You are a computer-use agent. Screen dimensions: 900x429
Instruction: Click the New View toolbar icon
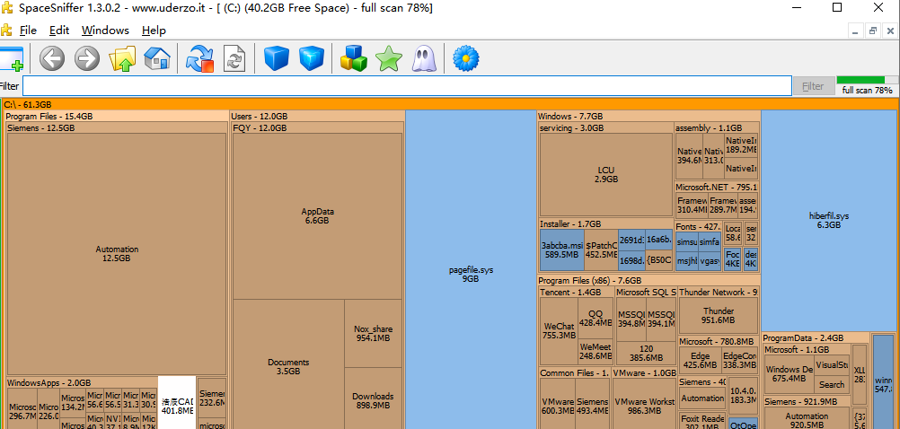[11, 58]
